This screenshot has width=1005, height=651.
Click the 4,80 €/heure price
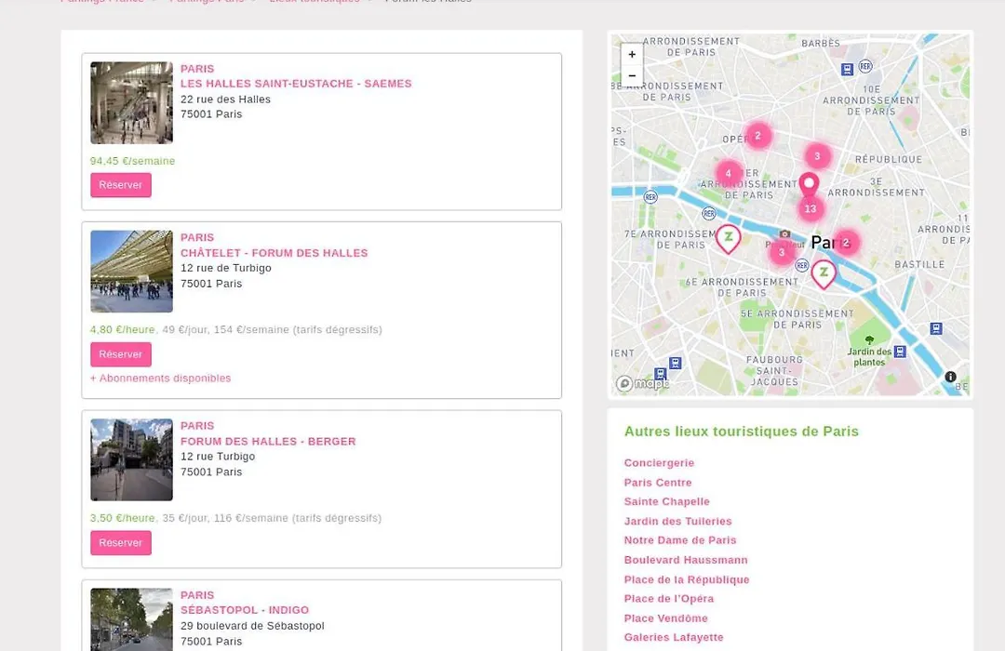[123, 329]
